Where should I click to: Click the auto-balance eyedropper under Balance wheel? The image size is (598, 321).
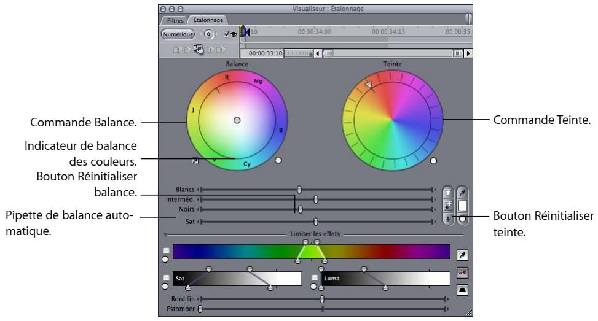click(195, 161)
